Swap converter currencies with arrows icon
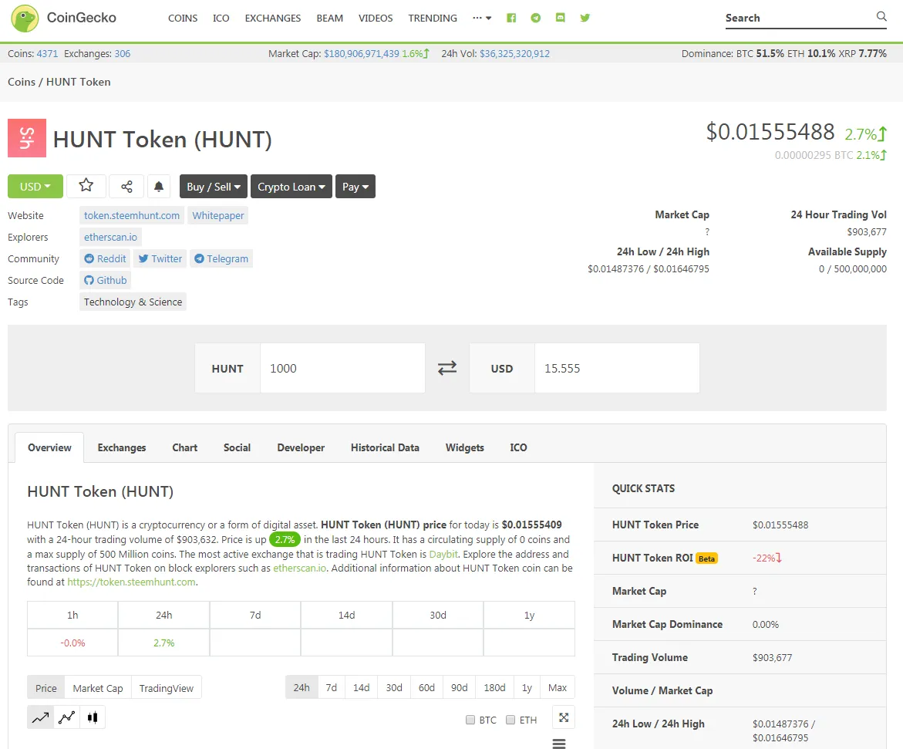The height and width of the screenshot is (749, 903). pyautogui.click(x=447, y=368)
